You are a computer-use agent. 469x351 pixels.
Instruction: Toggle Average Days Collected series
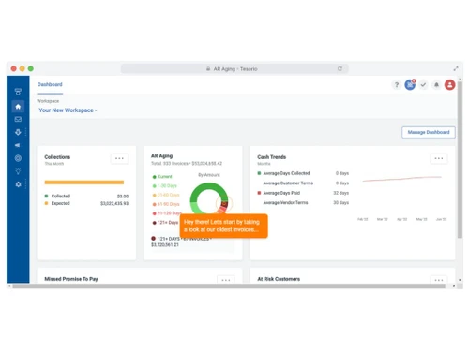pyautogui.click(x=283, y=173)
